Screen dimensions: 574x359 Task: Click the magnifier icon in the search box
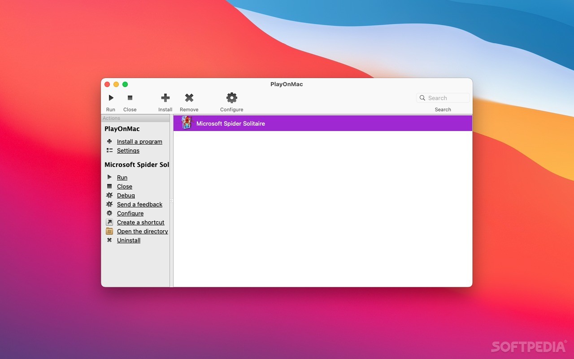click(x=422, y=98)
